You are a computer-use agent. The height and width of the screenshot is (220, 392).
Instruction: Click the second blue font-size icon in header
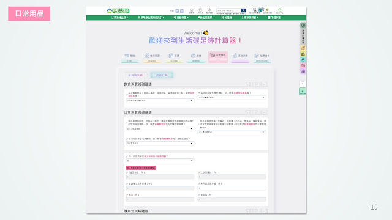pos(182,11)
